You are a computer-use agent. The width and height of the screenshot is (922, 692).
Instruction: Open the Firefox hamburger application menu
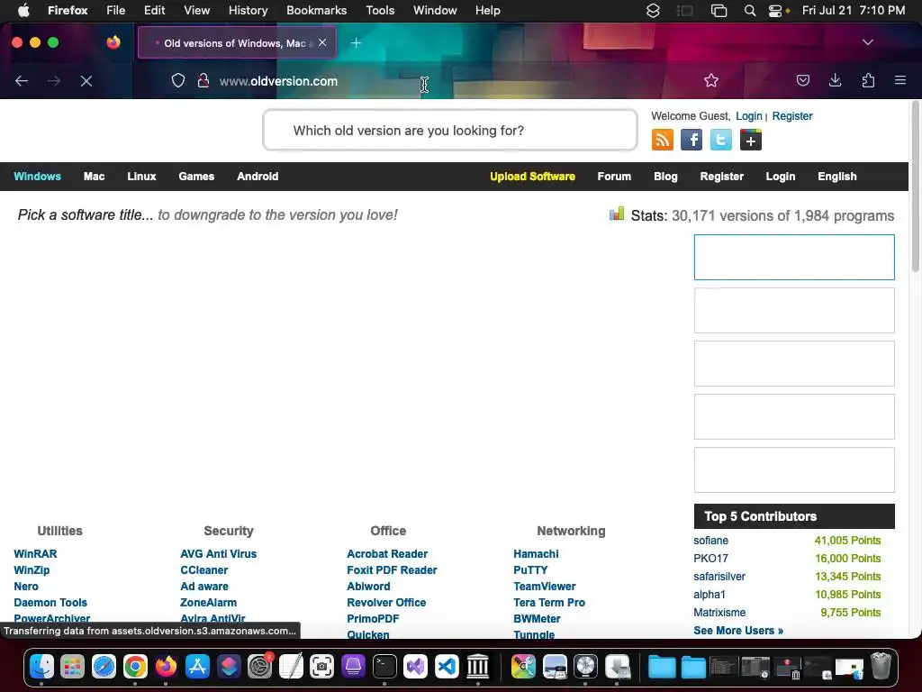[x=900, y=80]
